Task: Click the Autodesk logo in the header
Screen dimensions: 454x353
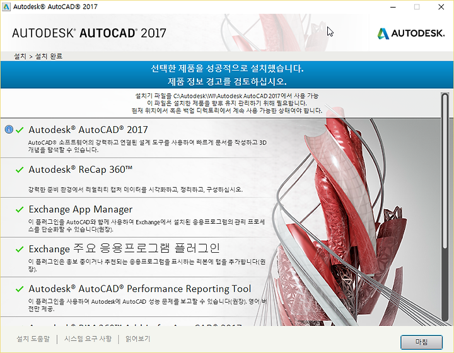Action: point(411,33)
